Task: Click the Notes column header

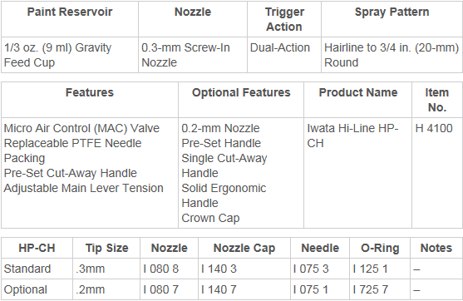Action: [x=436, y=248]
